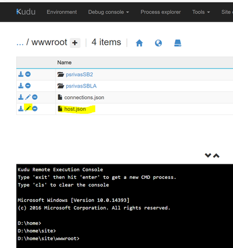
Task: Download the psrivasSB2 folder
Action: (21, 74)
